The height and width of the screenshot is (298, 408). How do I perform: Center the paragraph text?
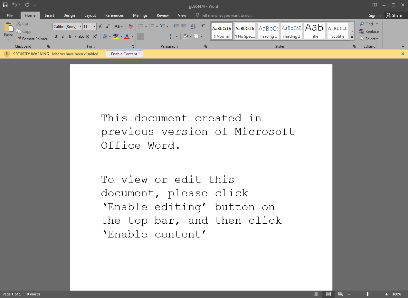coord(148,36)
